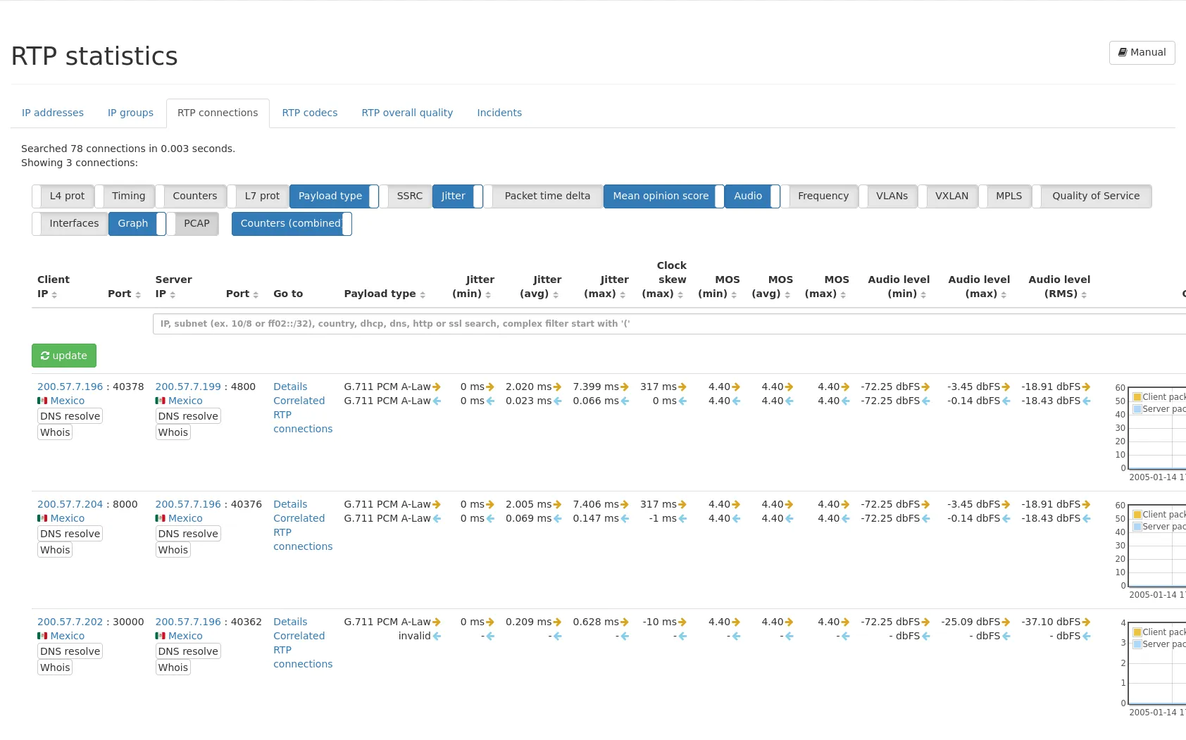Click orange arrow beside -25.09 dBFS
This screenshot has height=740, width=1186.
[x=1006, y=622]
